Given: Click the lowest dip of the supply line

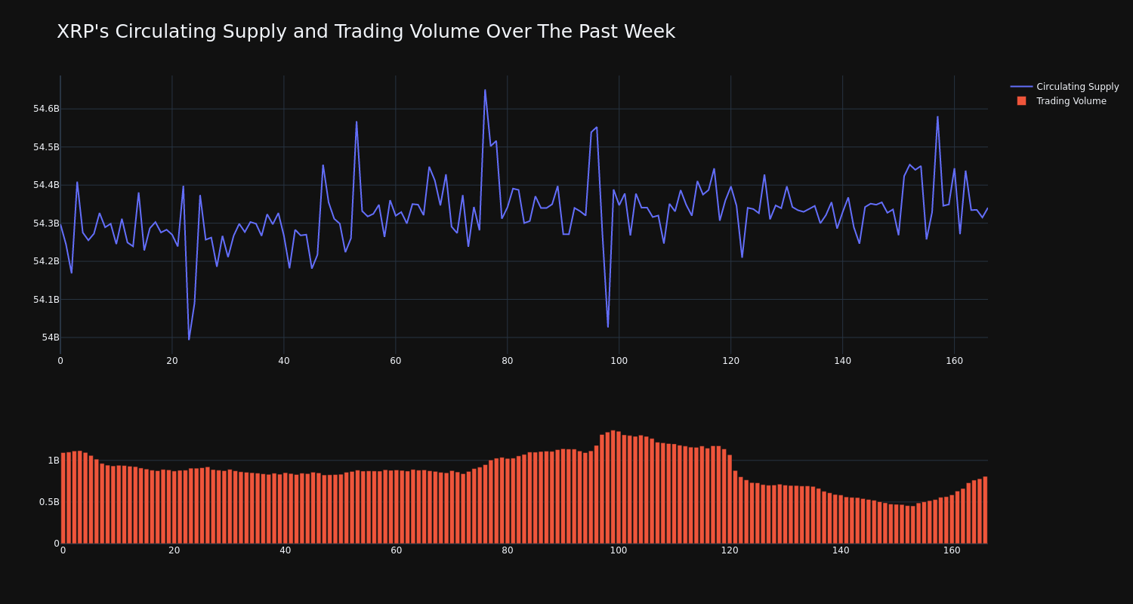Looking at the screenshot, I should click(x=189, y=339).
